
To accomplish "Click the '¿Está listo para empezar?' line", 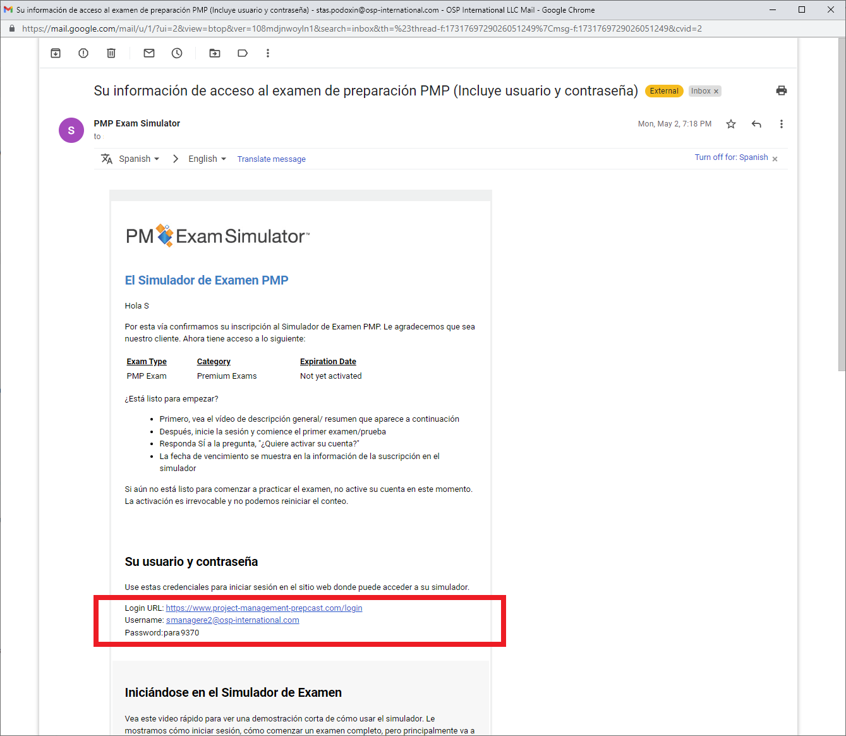I will pyautogui.click(x=171, y=399).
